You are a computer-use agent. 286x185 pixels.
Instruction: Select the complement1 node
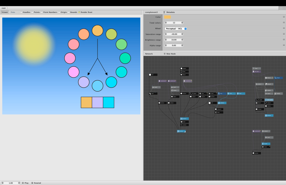pos(162,81)
